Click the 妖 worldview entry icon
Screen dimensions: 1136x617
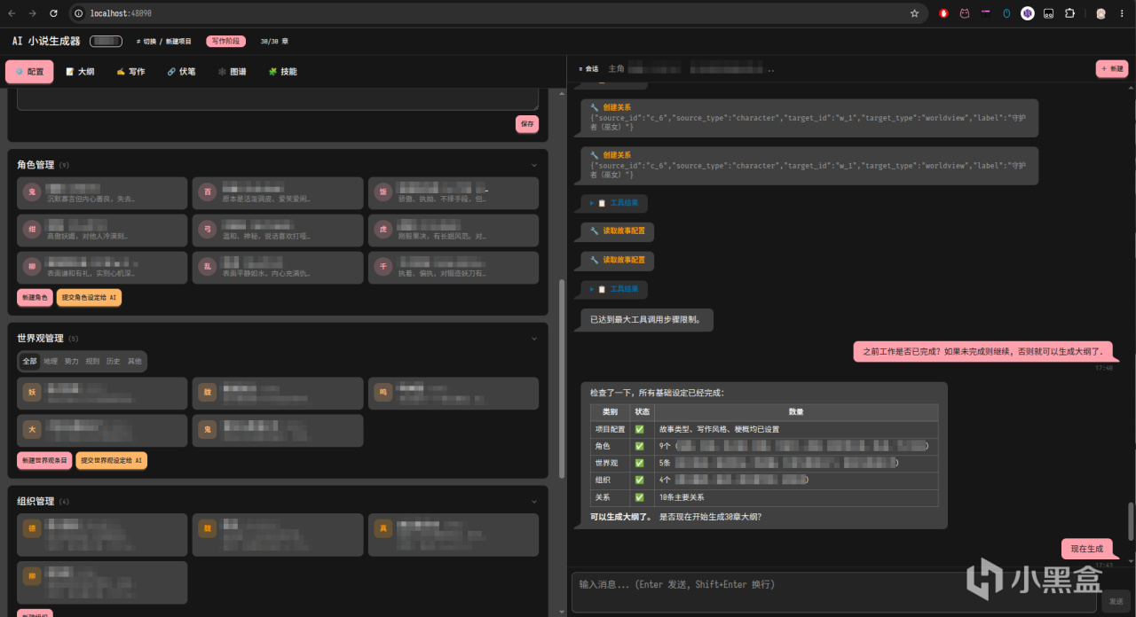pyautogui.click(x=32, y=393)
